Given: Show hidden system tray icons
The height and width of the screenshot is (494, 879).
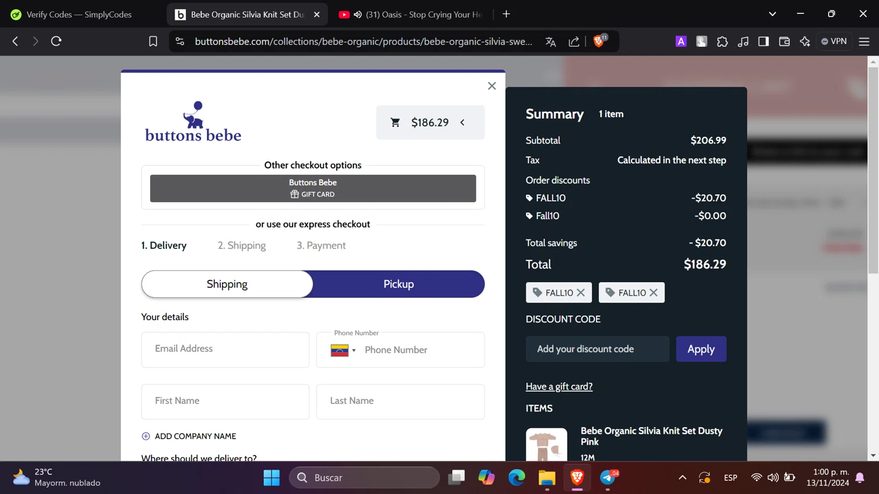Looking at the screenshot, I should click(682, 478).
